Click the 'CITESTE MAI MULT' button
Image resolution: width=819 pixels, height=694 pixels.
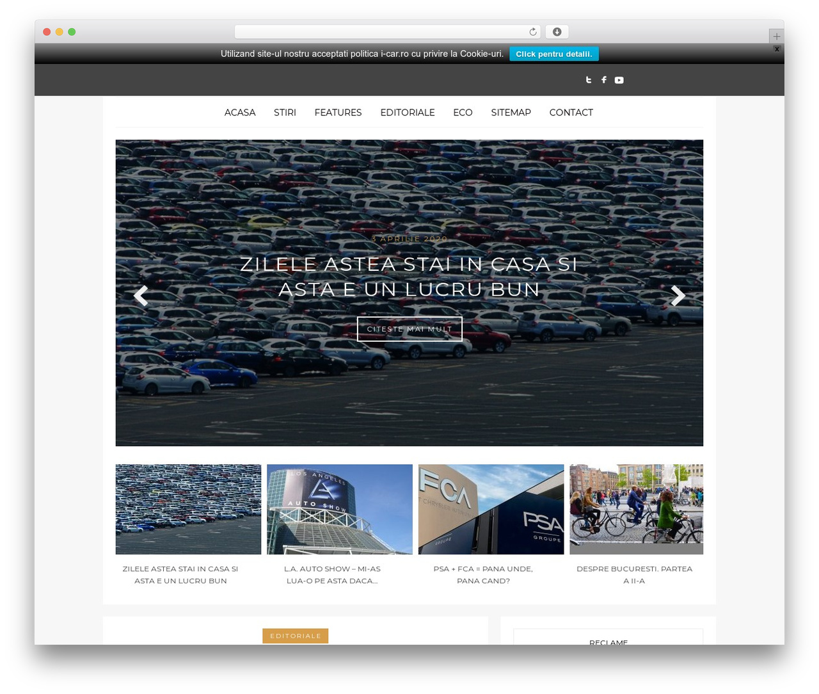point(409,329)
